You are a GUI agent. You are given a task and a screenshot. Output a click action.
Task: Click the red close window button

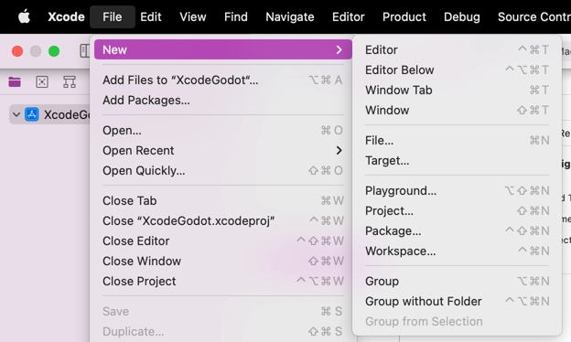17,51
